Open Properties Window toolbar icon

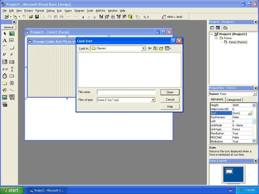(107, 17)
